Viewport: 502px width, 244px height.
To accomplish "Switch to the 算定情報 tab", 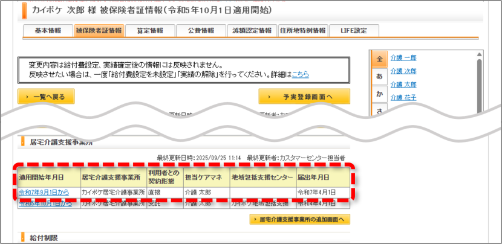I will tap(150, 31).
